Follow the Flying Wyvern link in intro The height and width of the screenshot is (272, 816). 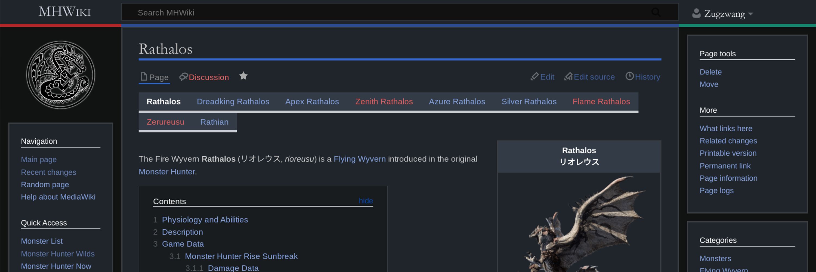click(x=360, y=159)
